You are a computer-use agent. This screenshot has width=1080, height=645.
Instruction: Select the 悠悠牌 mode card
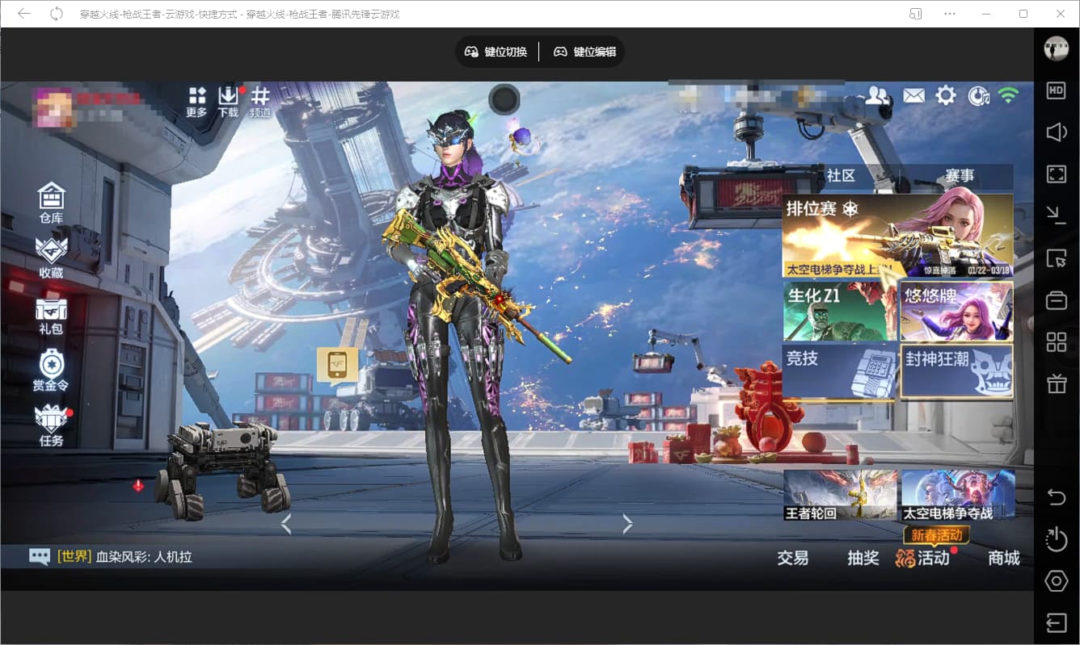956,311
